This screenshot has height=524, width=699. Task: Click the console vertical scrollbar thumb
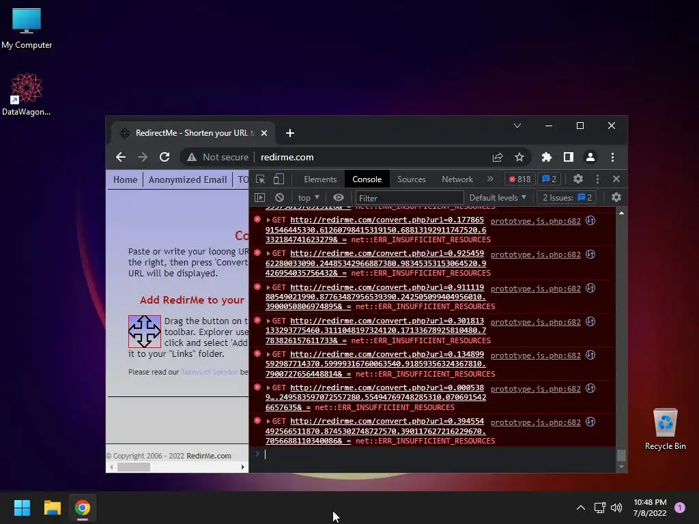point(621,455)
